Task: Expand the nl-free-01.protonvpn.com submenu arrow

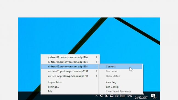Action: (x=97, y=62)
